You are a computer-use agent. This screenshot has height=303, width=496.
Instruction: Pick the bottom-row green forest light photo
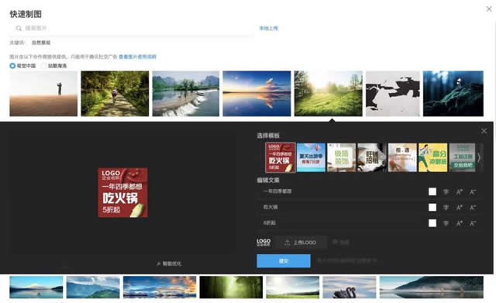(231, 288)
